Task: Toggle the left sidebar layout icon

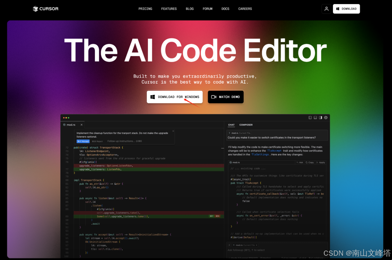Action: [x=310, y=118]
